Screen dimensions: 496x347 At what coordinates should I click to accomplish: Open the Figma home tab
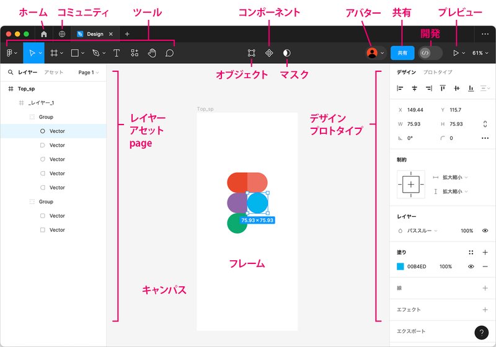pos(44,34)
